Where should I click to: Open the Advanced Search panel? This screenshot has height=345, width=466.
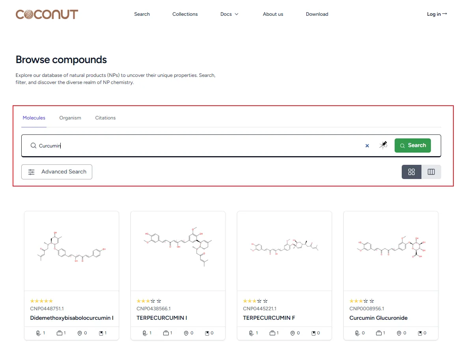pyautogui.click(x=57, y=172)
